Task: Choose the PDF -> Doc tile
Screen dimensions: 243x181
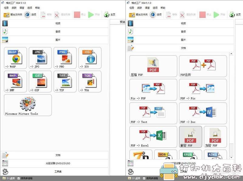Action: tap(203, 113)
